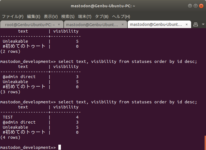Viewport: 206px width, 150px height.
Task: Close the terminal window
Action: point(201,6)
